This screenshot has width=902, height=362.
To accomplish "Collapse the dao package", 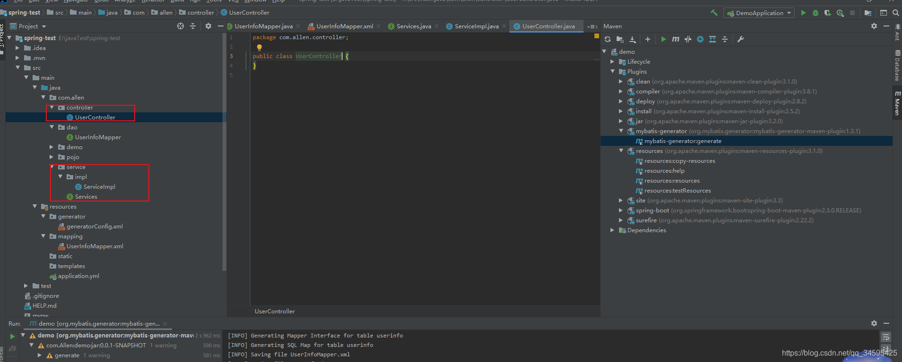I will 52,127.
